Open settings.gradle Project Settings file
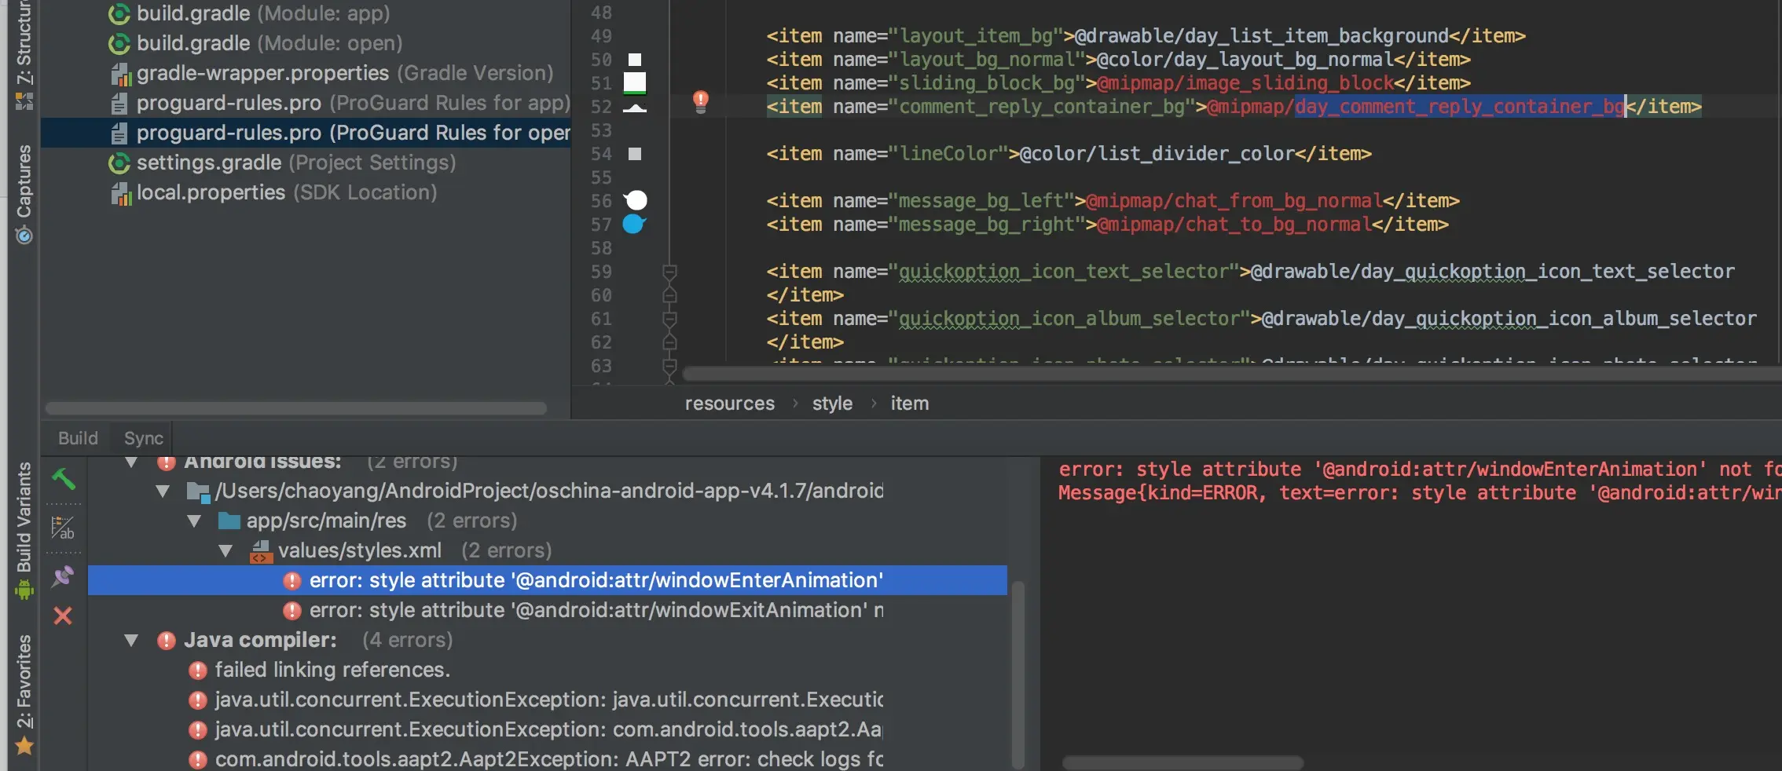 point(295,163)
